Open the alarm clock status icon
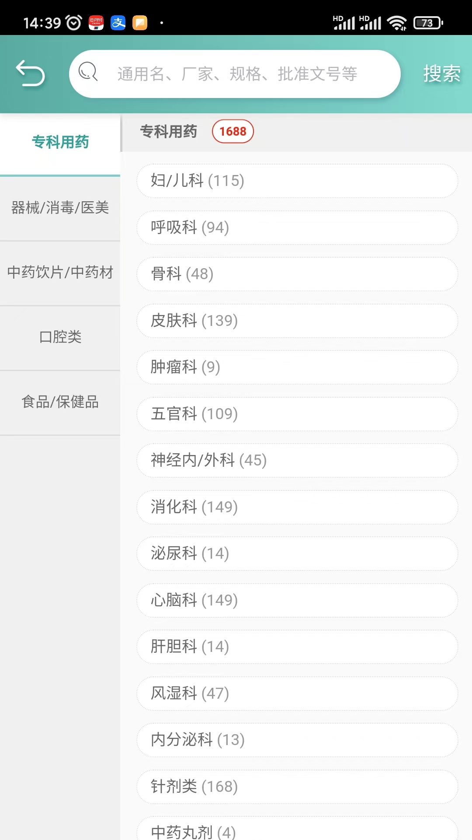The image size is (472, 840). (73, 22)
